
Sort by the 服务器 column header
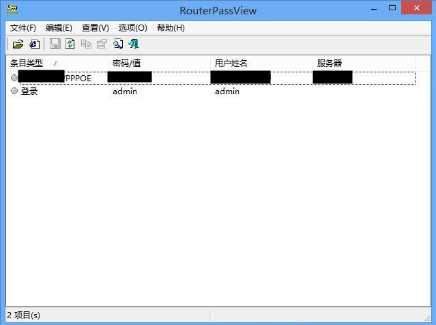364,63
